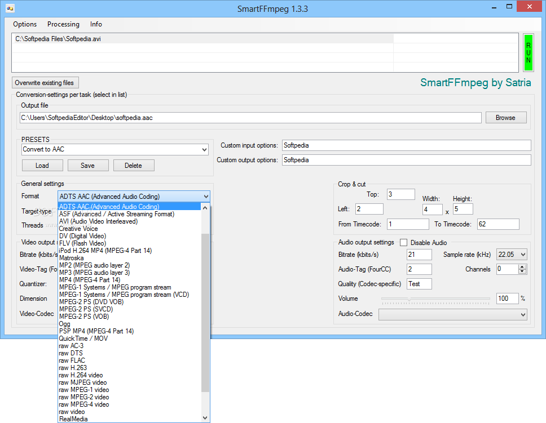Click the Audio-Tag FourCC field
The width and height of the screenshot is (546, 423).
coord(419,269)
